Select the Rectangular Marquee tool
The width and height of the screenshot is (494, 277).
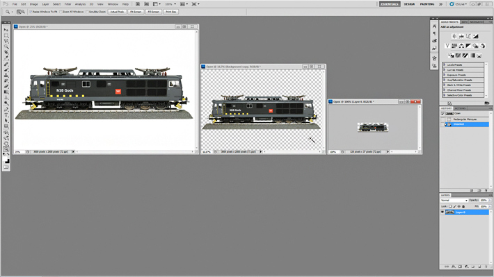(6, 35)
